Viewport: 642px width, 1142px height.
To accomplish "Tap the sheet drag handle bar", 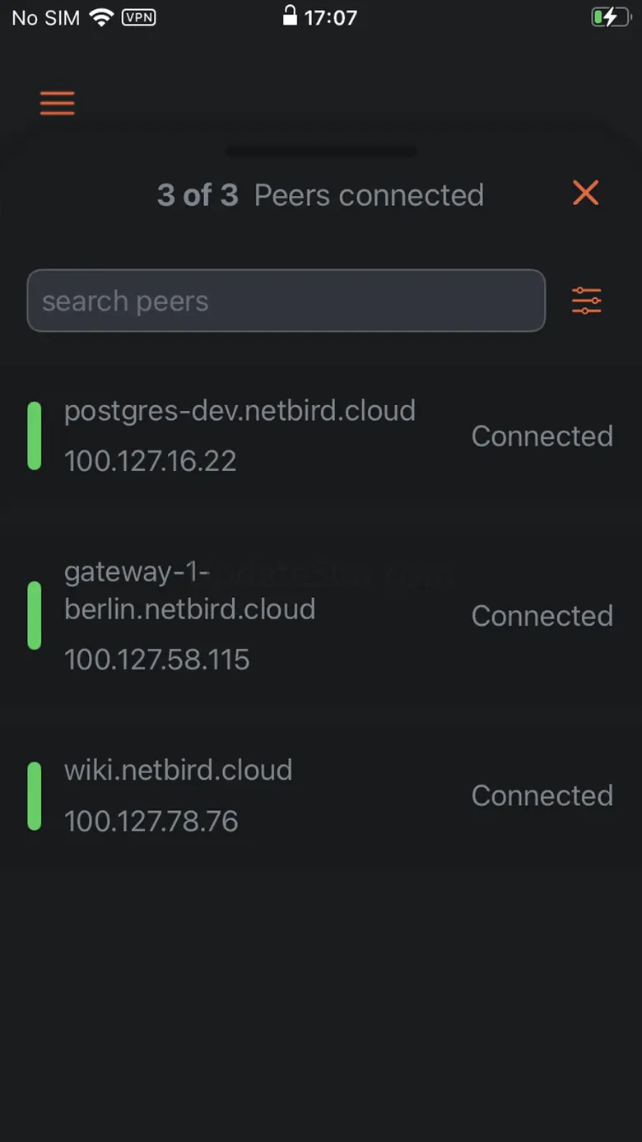I will [321, 151].
